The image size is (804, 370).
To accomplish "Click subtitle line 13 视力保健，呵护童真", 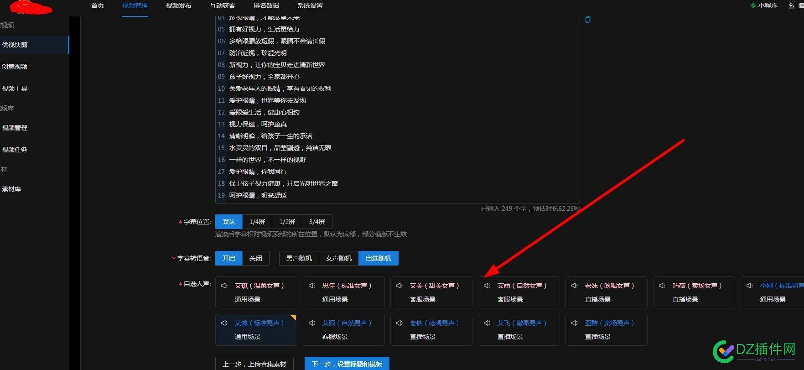I will (258, 124).
